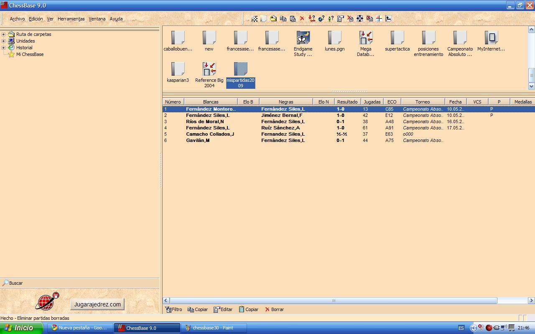Sort games by the Blancas column header
Viewport: 535px width, 334px height.
(211, 102)
